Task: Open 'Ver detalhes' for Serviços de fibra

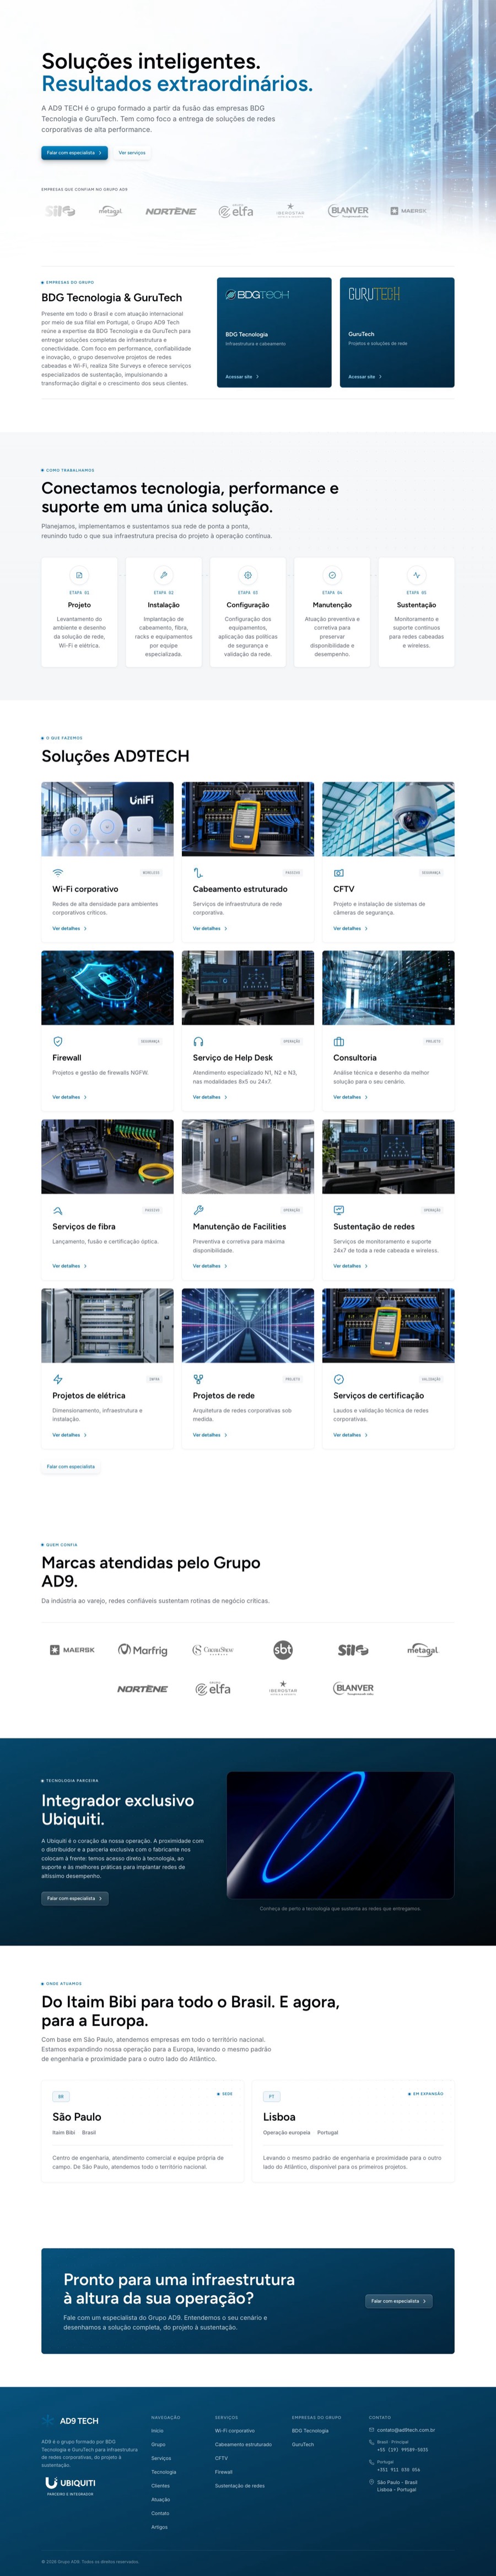Action: (69, 1266)
